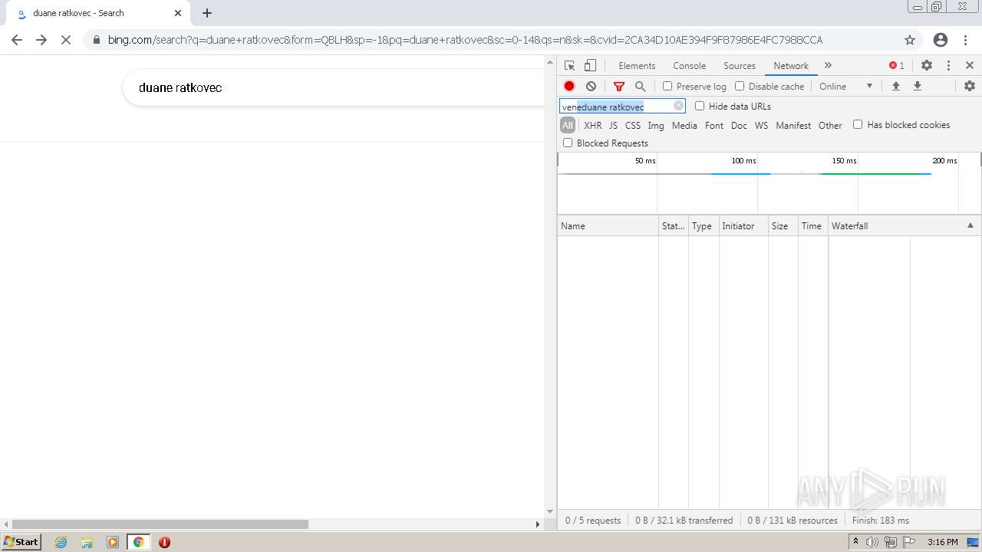The height and width of the screenshot is (552, 982).
Task: Bookmark this page with star icon
Action: [910, 40]
